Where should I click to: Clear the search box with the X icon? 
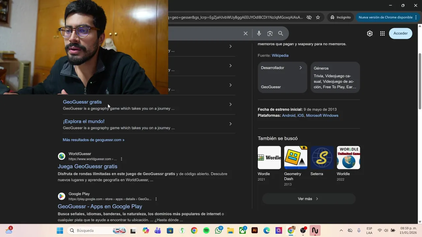point(246,33)
